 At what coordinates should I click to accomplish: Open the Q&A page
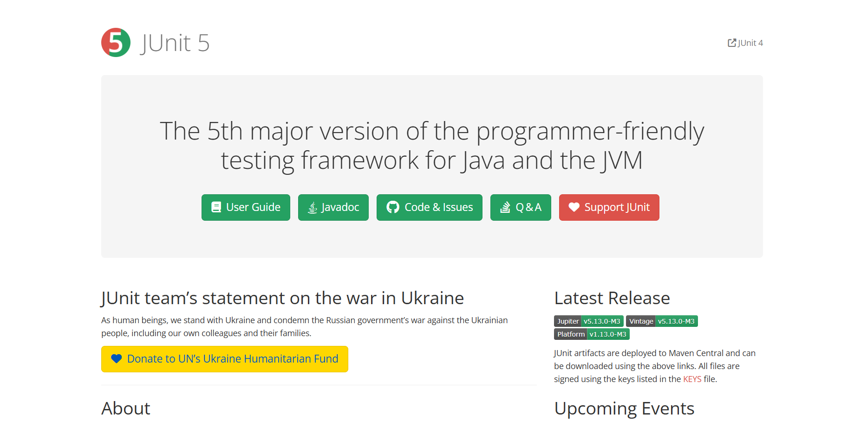(521, 207)
